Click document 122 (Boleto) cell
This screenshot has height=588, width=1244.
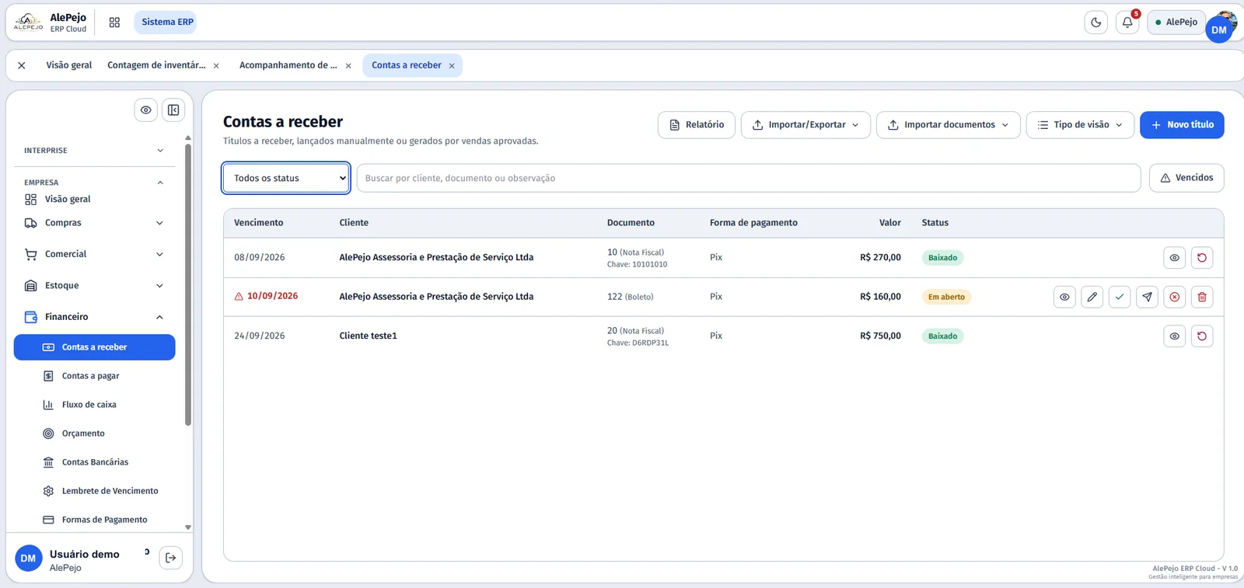pos(630,297)
